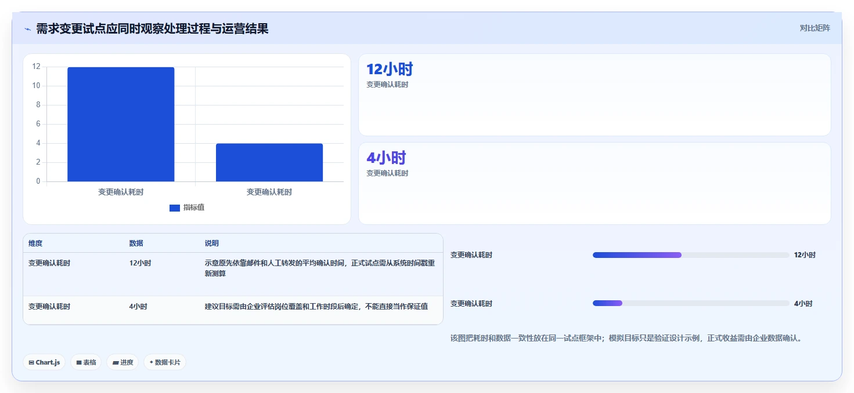Screen dimensions: 854x393
Task: Select the large 4小时 stat card heading
Action: (x=386, y=158)
